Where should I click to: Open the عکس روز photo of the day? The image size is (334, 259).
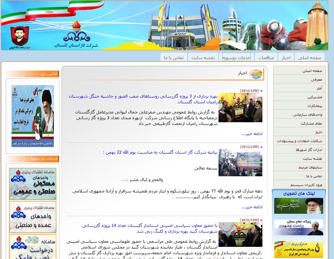[33, 116]
